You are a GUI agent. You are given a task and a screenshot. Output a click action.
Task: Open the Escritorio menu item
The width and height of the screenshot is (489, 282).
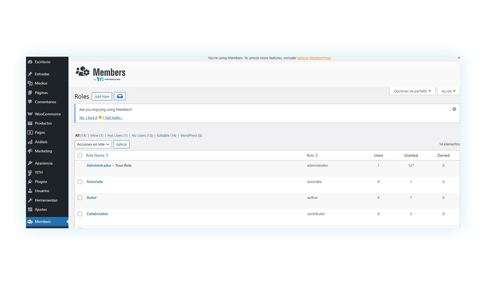47,62
